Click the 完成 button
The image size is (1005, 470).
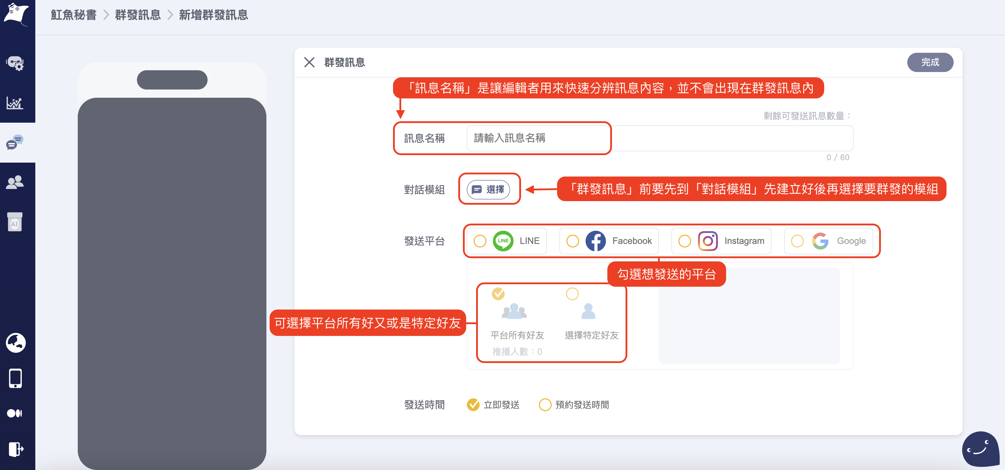tap(930, 62)
